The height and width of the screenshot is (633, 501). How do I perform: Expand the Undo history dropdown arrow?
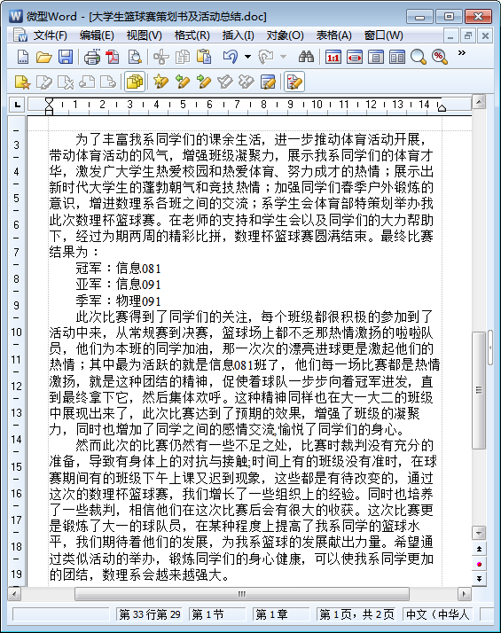coord(248,57)
